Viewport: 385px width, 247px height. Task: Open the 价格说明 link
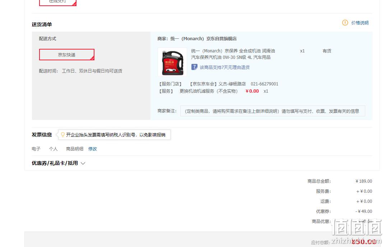click(x=360, y=23)
